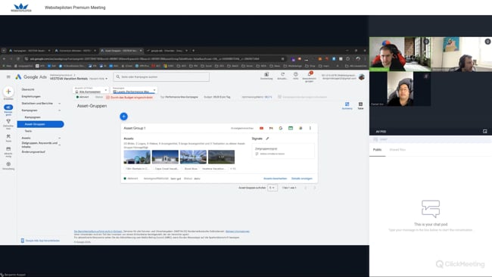
Task: Click the Aktiviert status of Asset Group 1
Action: [x=131, y=179]
